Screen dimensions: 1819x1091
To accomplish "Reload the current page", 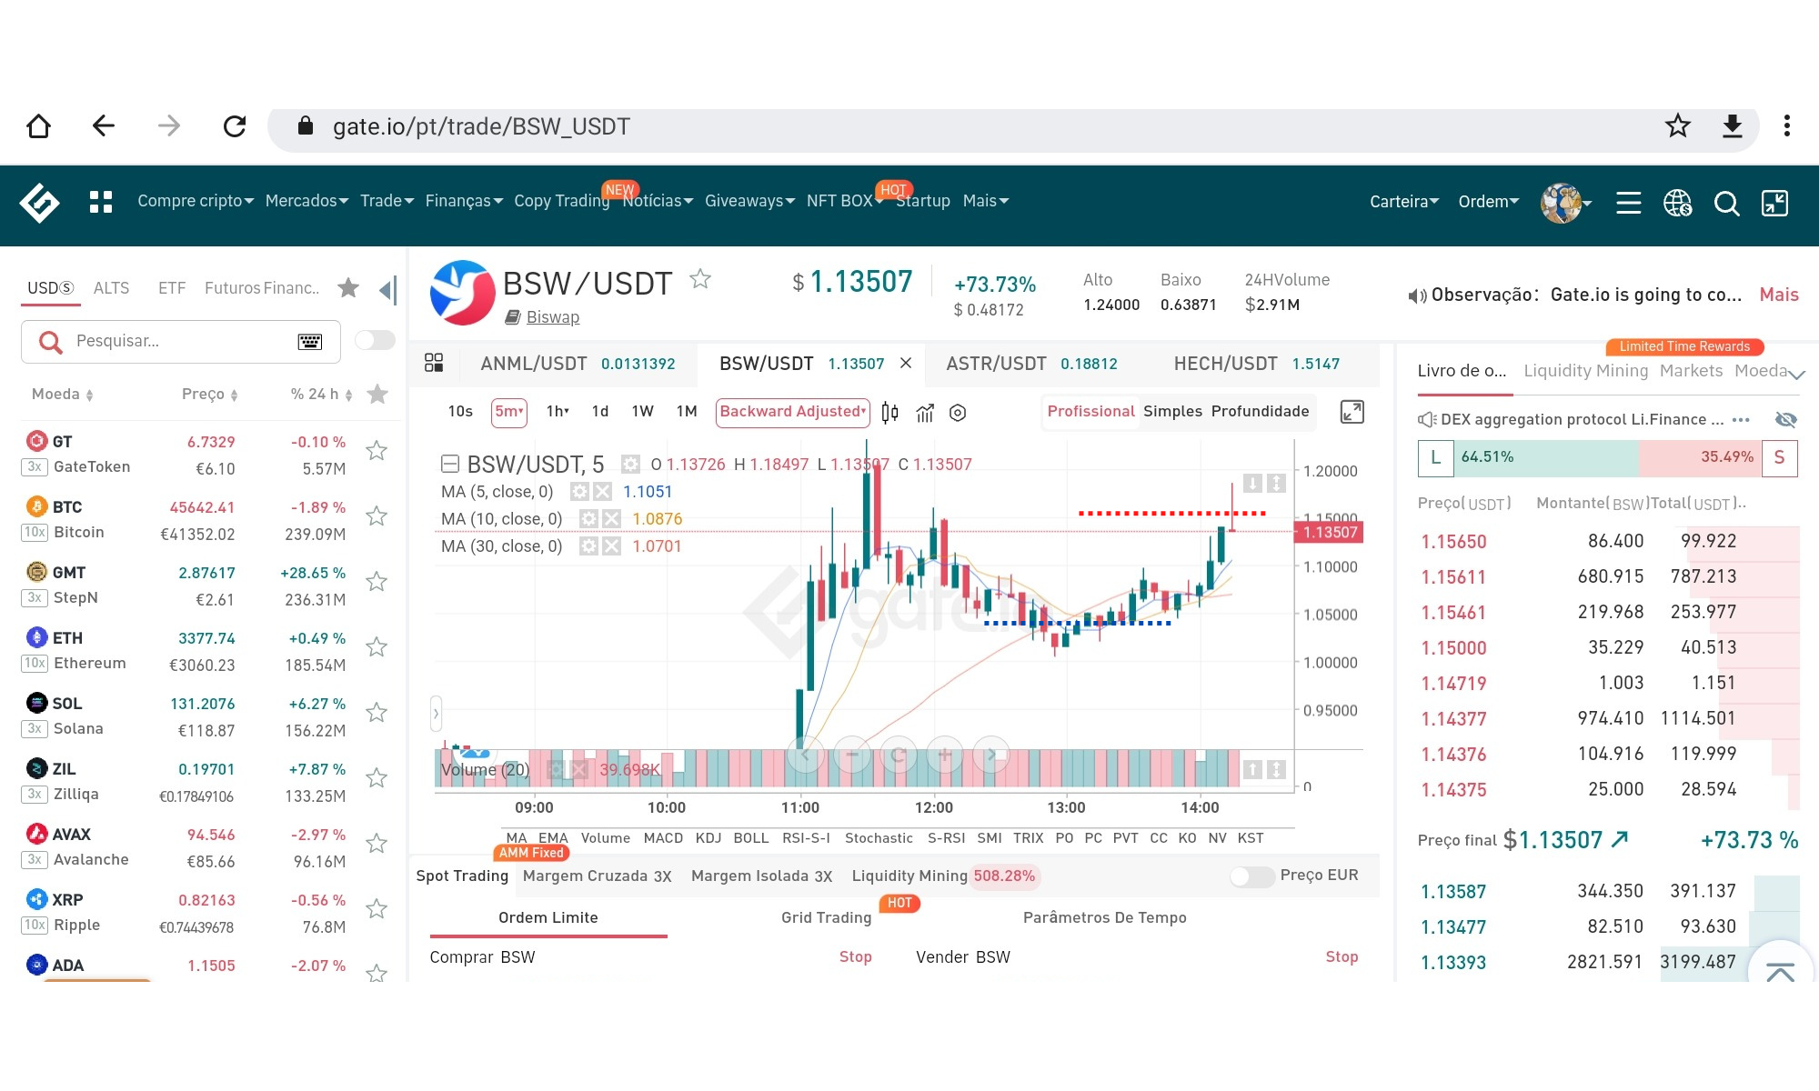I will [x=235, y=126].
